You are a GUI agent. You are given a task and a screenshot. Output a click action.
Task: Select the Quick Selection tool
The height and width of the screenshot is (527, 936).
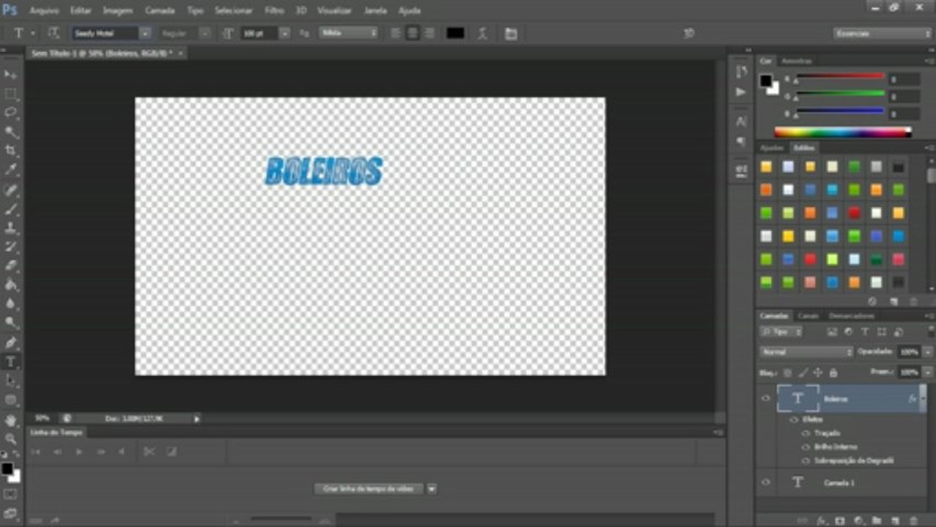click(11, 132)
